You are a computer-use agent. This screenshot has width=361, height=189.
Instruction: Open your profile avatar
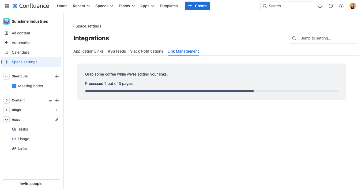tap(352, 6)
